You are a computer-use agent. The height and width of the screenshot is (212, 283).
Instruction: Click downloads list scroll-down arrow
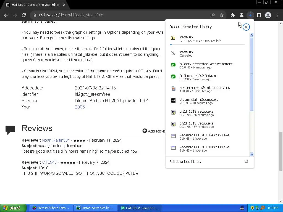251,154
